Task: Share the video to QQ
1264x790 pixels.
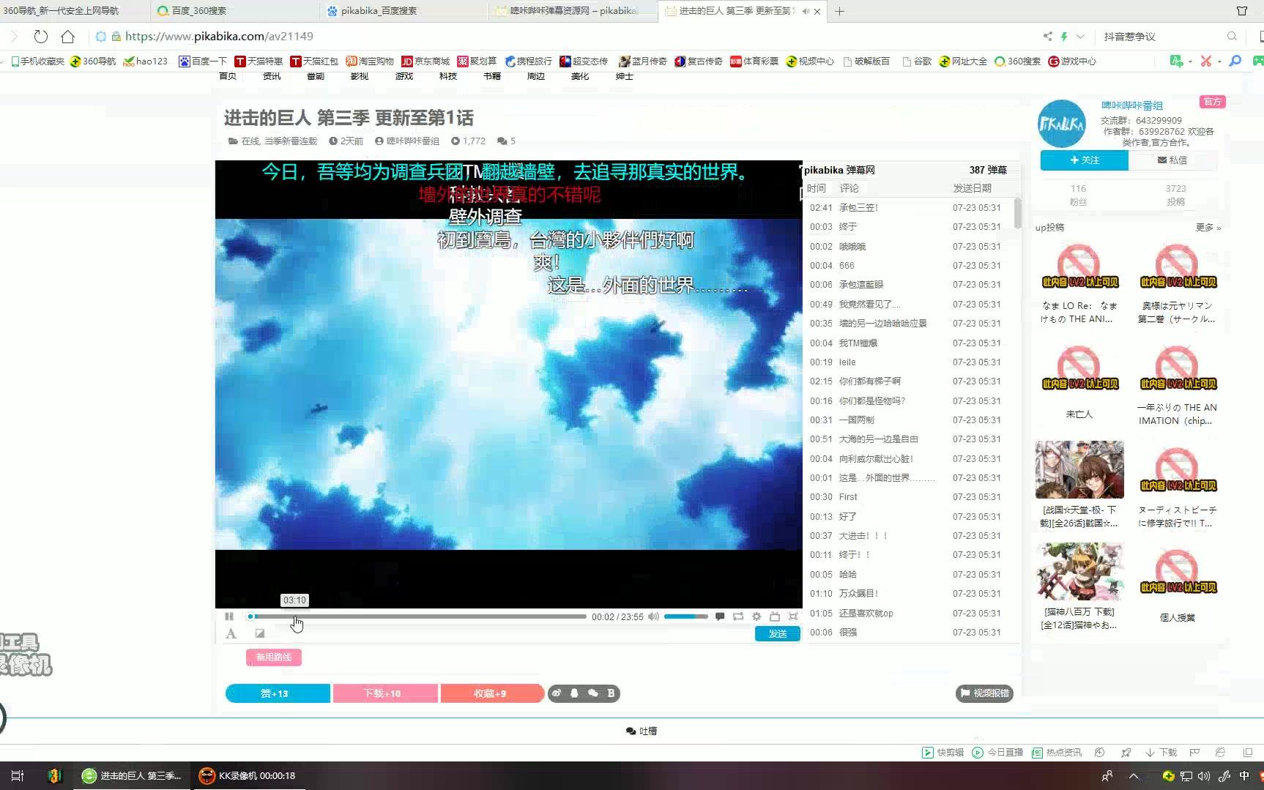Action: pyautogui.click(x=574, y=693)
